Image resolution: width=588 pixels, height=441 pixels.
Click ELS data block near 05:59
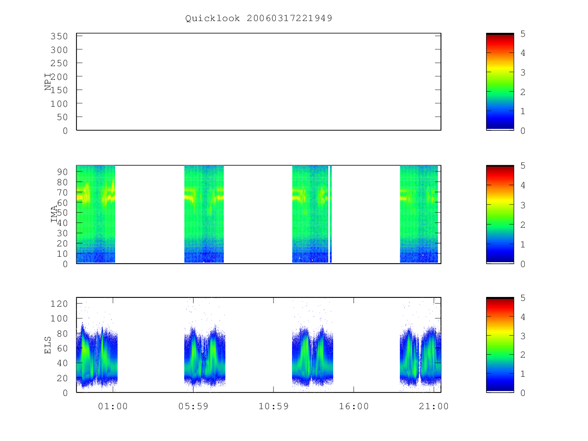point(205,355)
